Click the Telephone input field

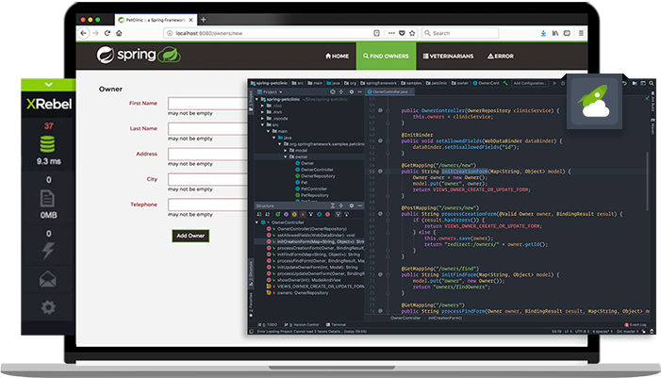[x=207, y=205]
